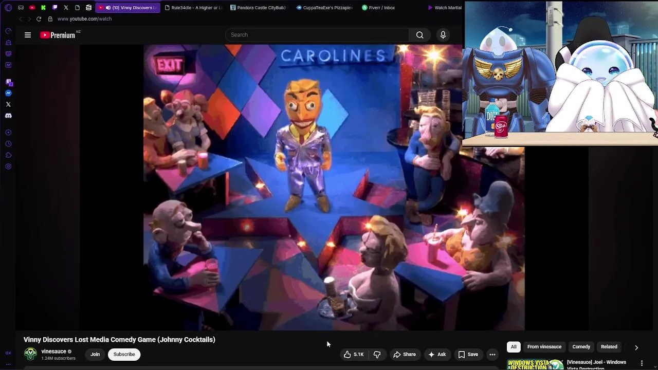
Task: Open the pinned gamepad tab
Action: coord(21,8)
